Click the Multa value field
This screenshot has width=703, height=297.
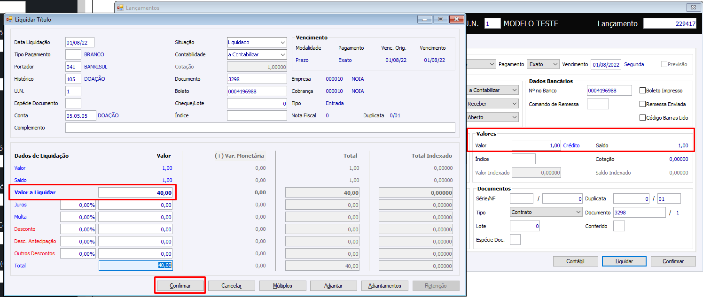coord(135,217)
